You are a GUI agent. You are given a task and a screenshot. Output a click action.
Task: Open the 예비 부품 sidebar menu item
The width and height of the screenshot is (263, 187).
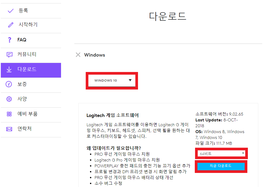pos(31,115)
